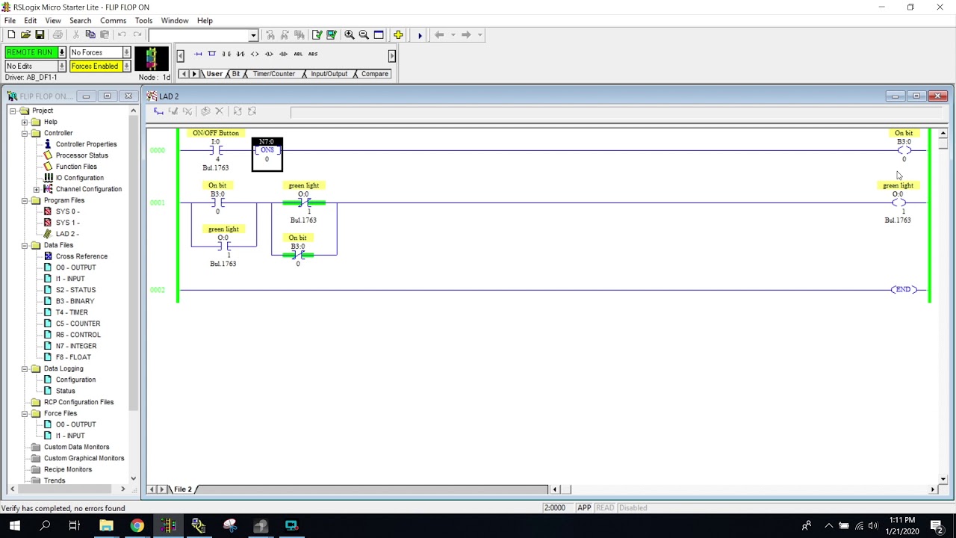The width and height of the screenshot is (956, 538).
Task: Open the toolbar search combo box dropdown
Action: click(253, 35)
